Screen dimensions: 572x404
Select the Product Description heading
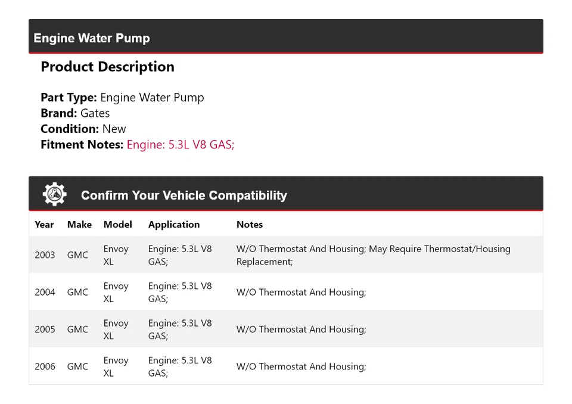(107, 67)
